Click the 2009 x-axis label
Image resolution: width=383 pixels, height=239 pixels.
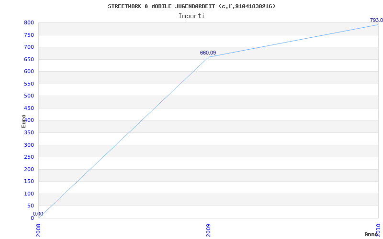click(208, 230)
